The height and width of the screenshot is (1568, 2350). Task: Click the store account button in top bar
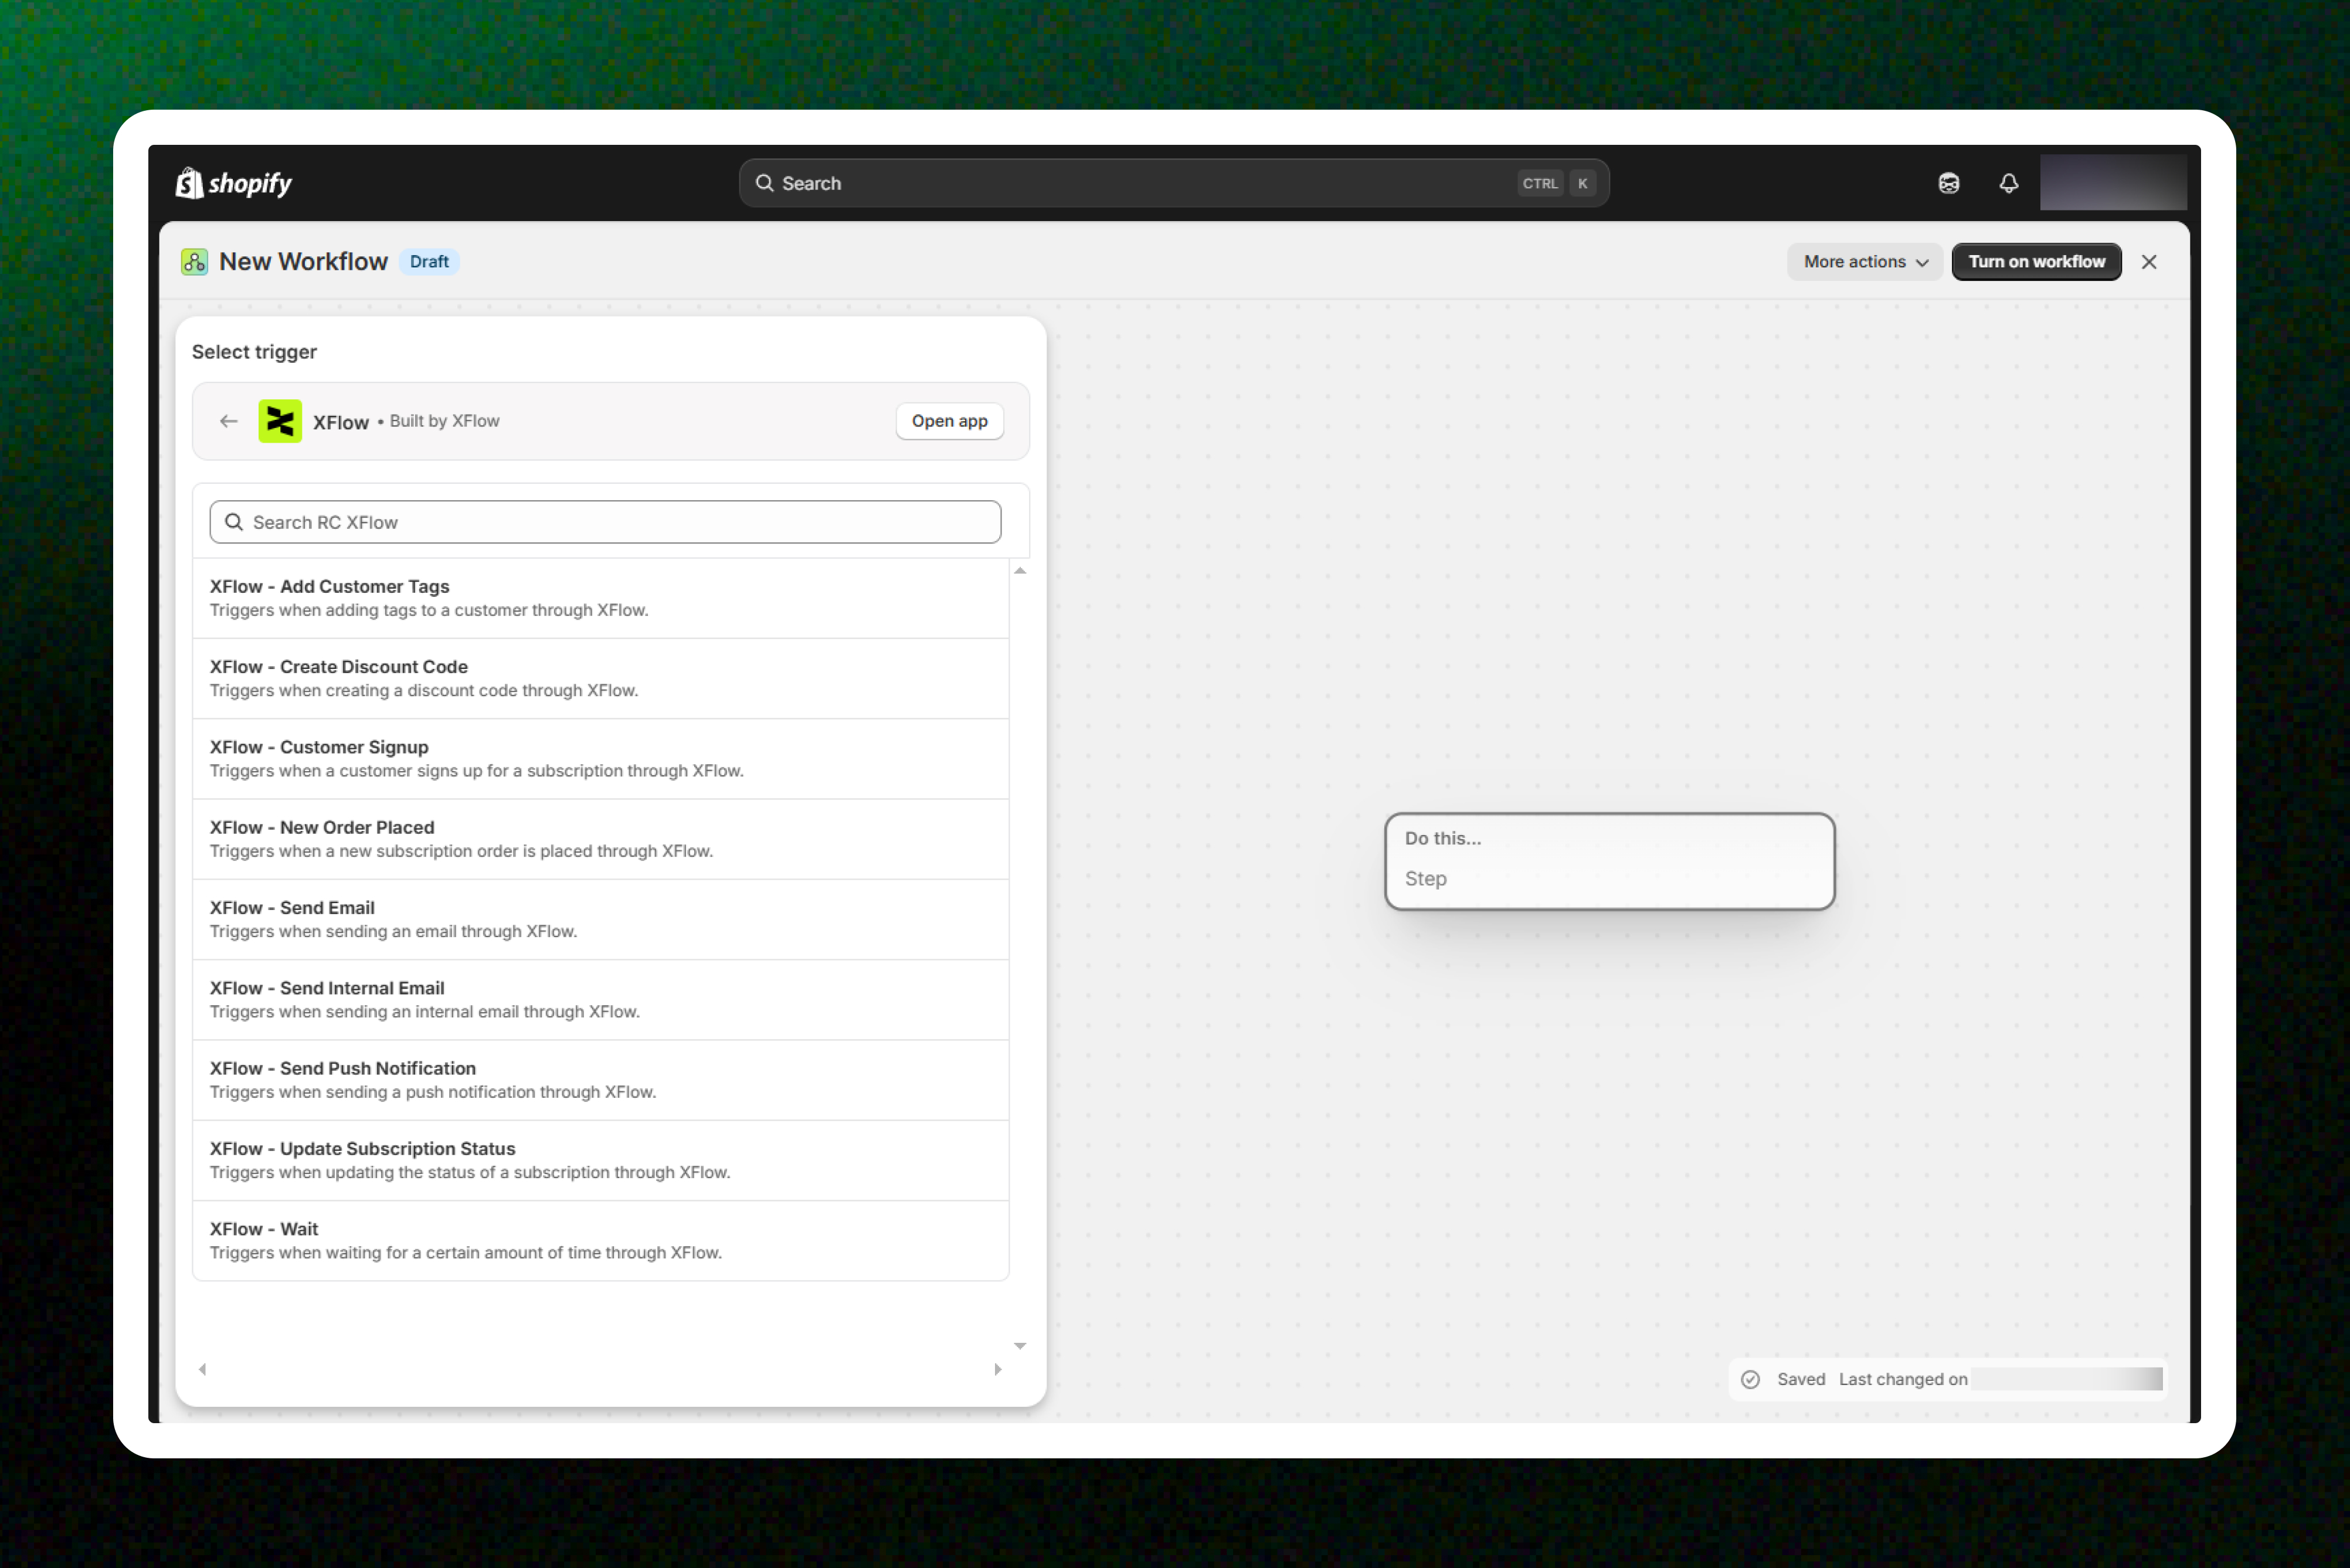point(2113,183)
